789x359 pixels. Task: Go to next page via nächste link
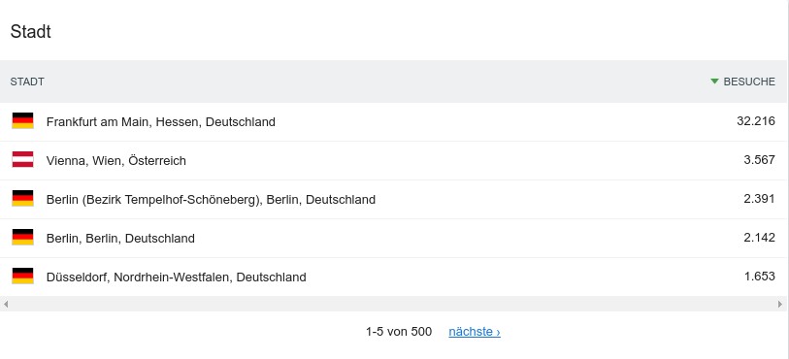coord(475,332)
